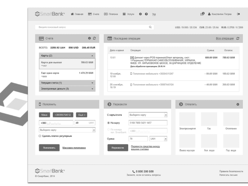
Task: Click the Перевести button
Action: (x=118, y=148)
